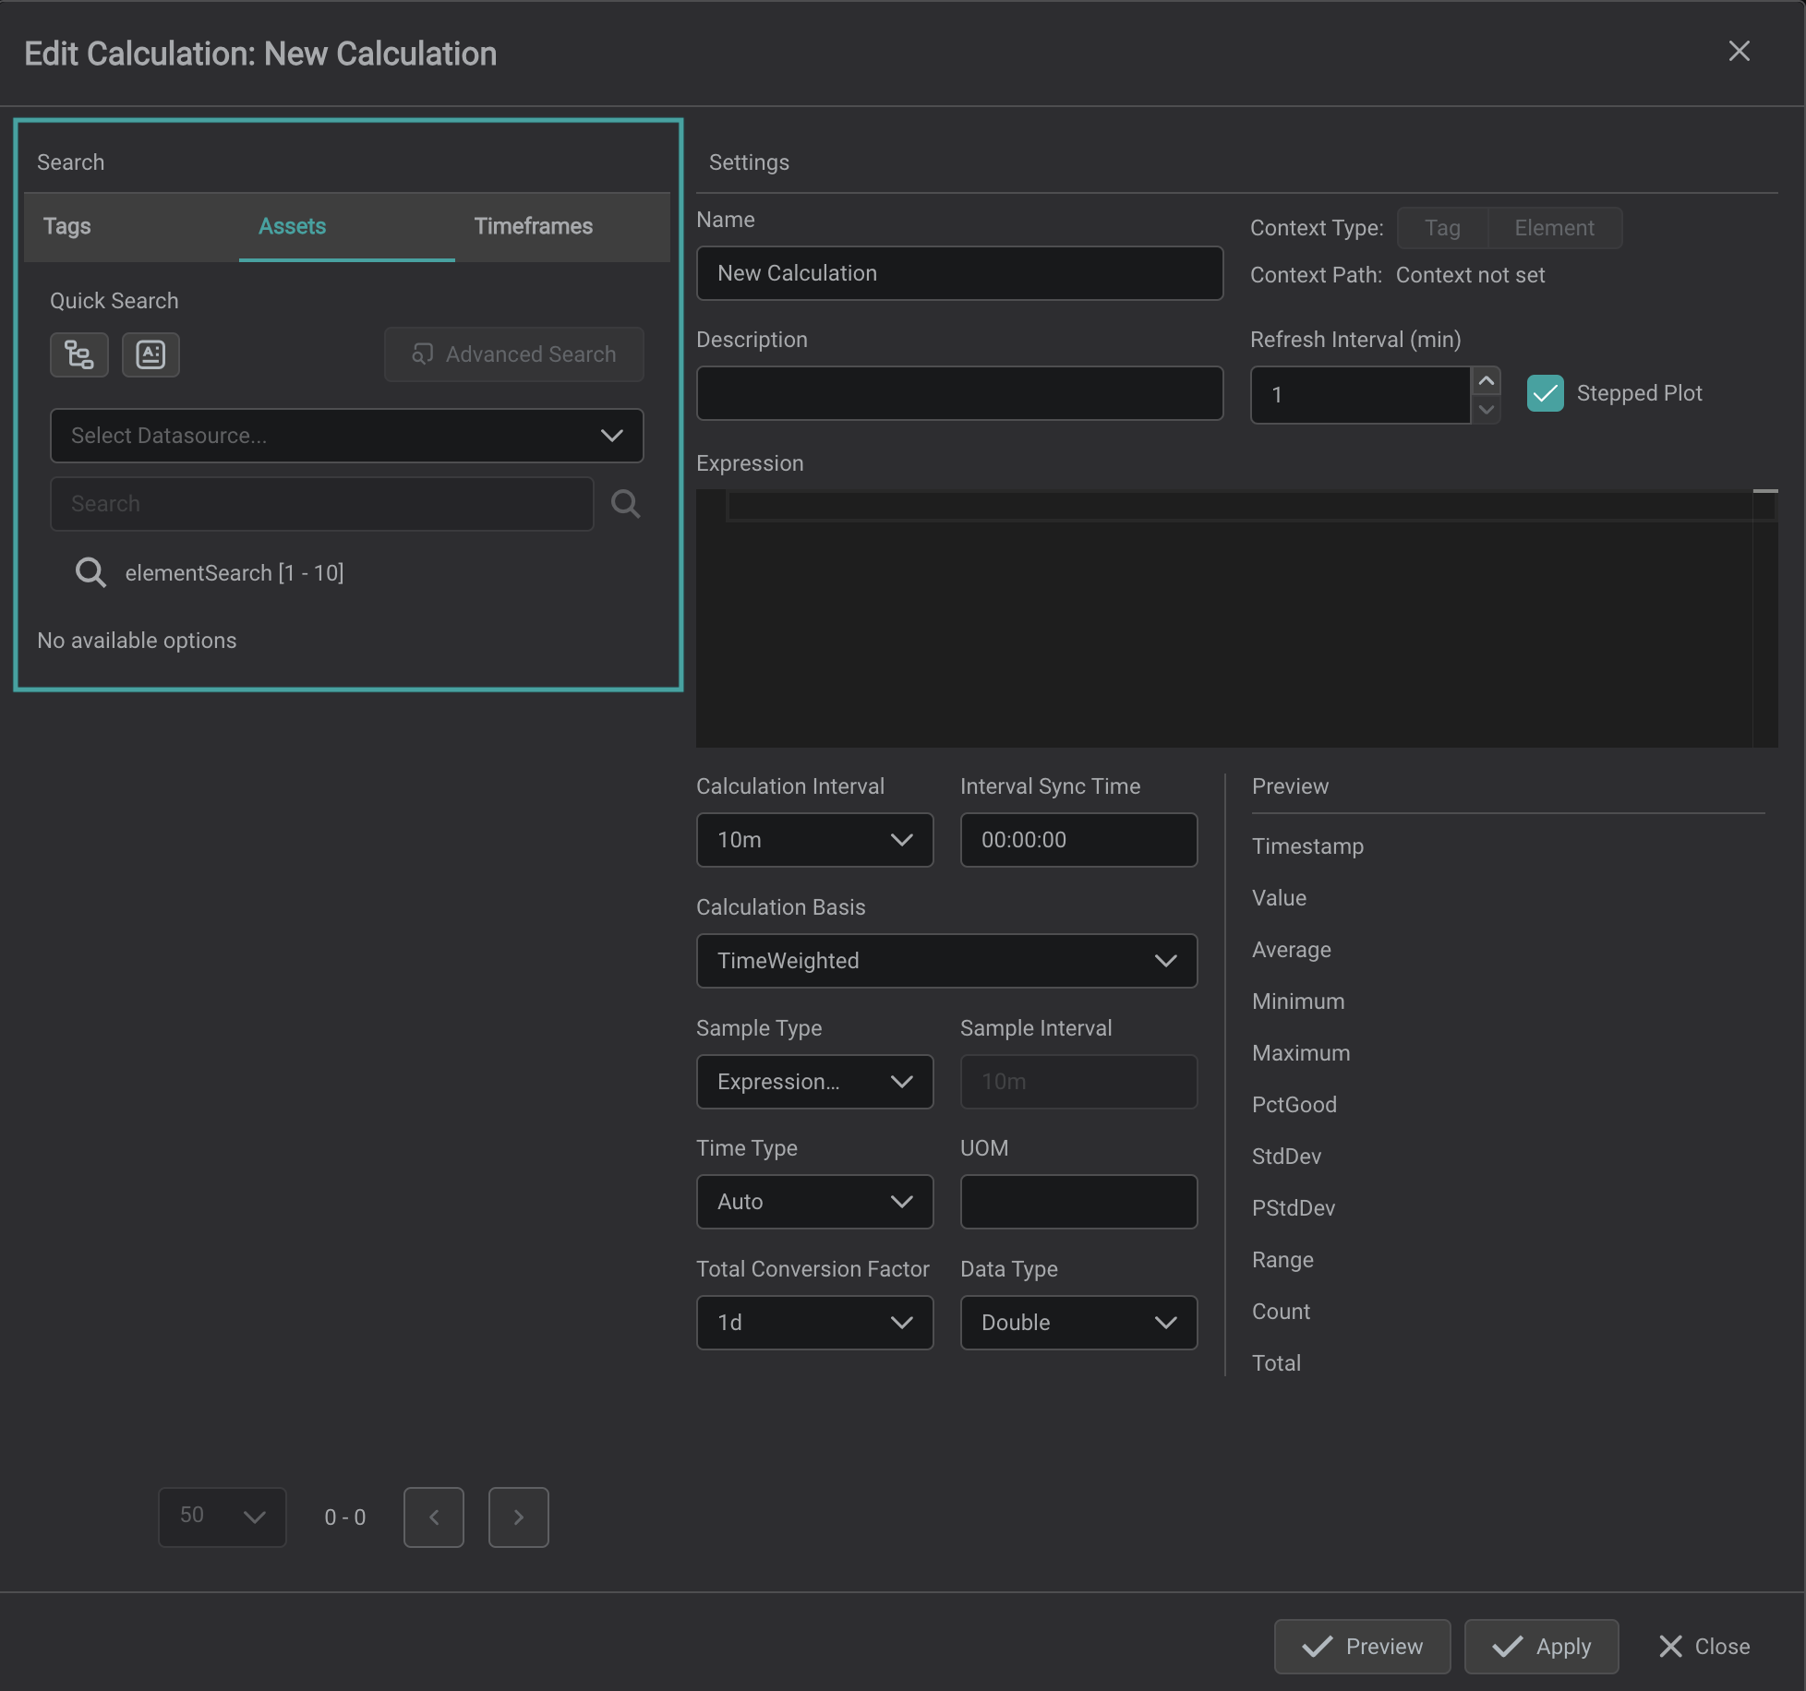1806x1691 pixels.
Task: Click the Name input field
Action: click(960, 273)
